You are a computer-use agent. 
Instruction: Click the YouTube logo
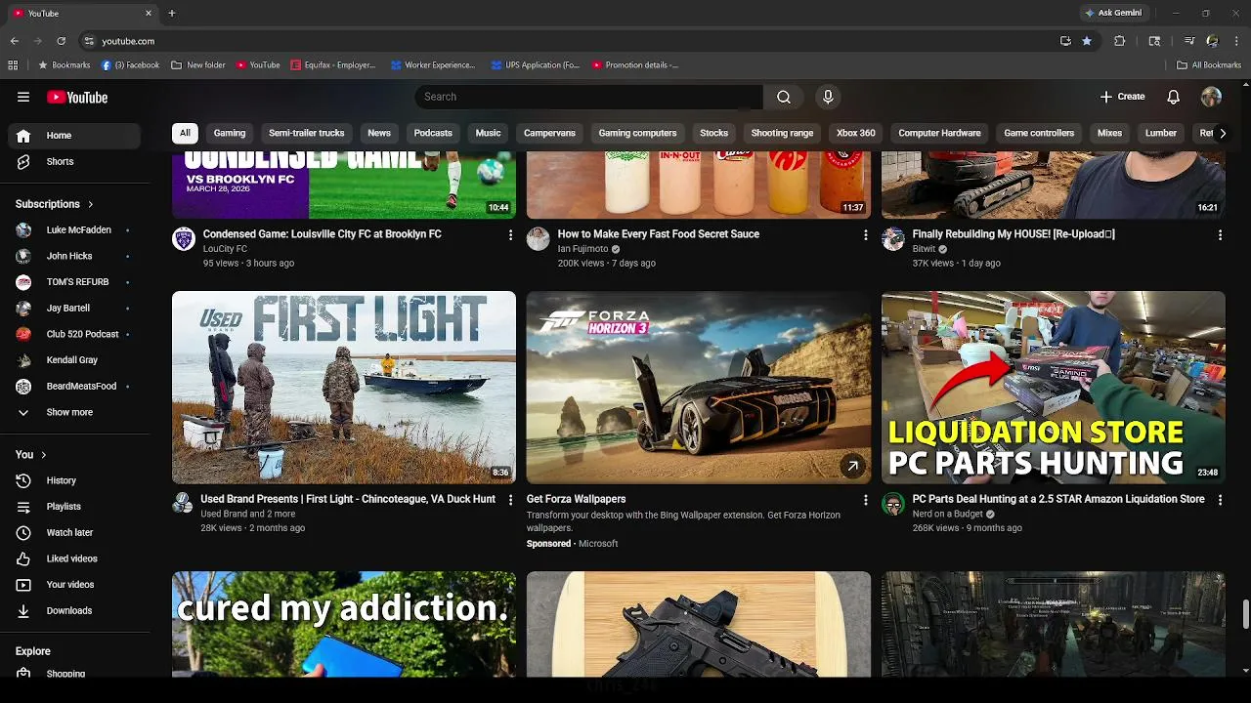77,97
